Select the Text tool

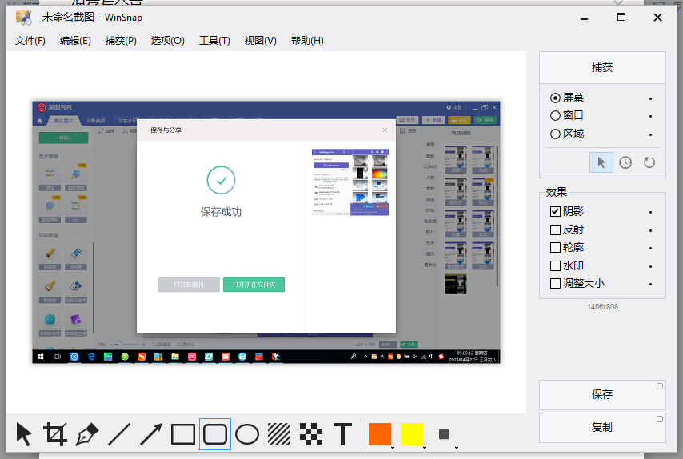click(x=342, y=434)
